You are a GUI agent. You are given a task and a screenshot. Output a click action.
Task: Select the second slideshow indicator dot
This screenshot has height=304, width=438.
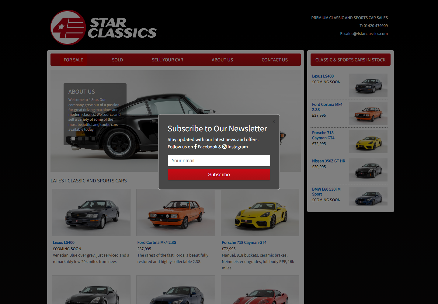click(80, 139)
